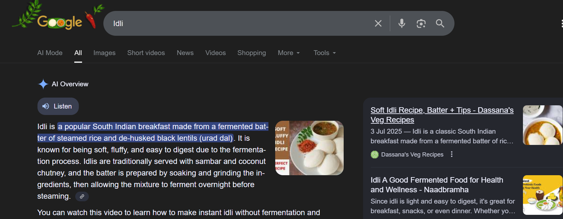The width and height of the screenshot is (563, 219).
Task: Click the idli recipe image thumbnail
Action: pos(309,148)
